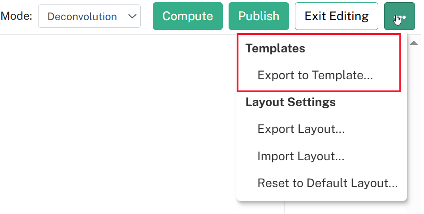
Task: Run the analysis with the Compute button
Action: point(188,16)
